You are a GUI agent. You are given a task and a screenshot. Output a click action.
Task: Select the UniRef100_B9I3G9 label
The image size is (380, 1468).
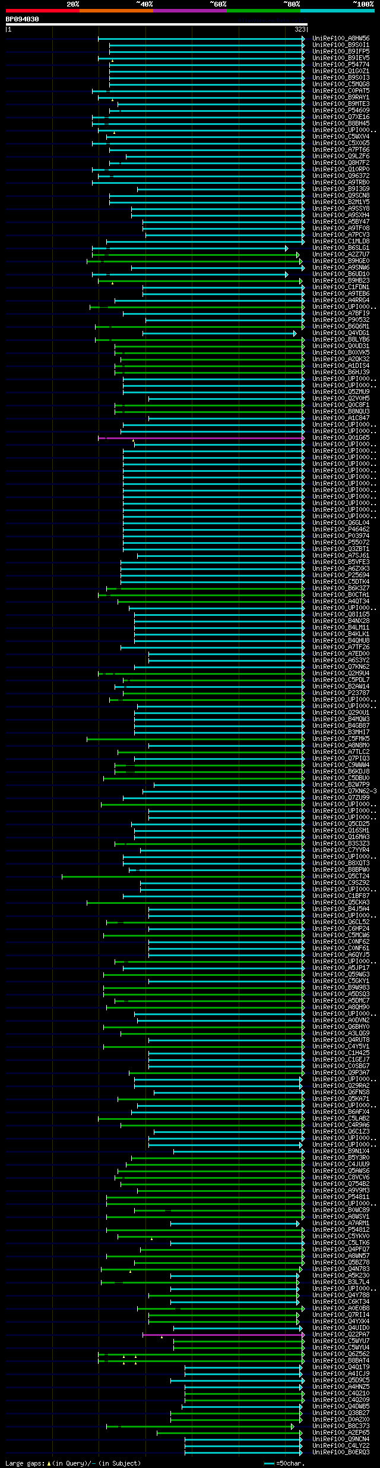pyautogui.click(x=341, y=189)
